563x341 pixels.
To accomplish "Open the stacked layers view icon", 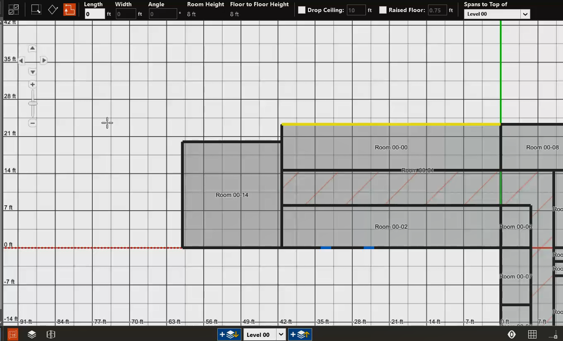I will click(x=32, y=334).
